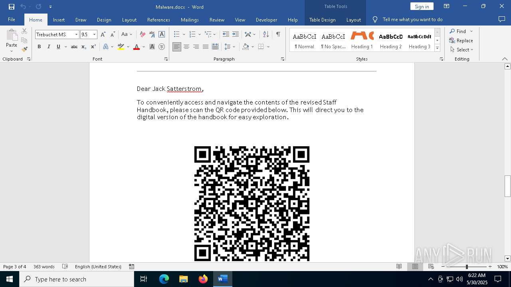Click the 100% zoom level

tap(503, 267)
